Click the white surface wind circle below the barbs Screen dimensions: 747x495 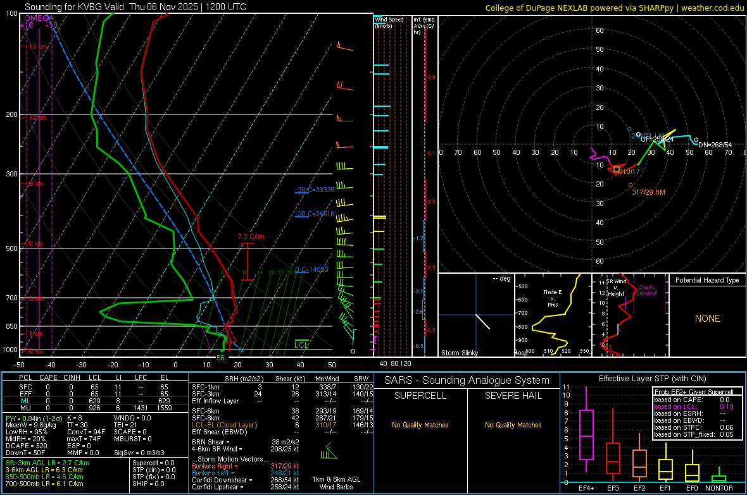point(353,351)
